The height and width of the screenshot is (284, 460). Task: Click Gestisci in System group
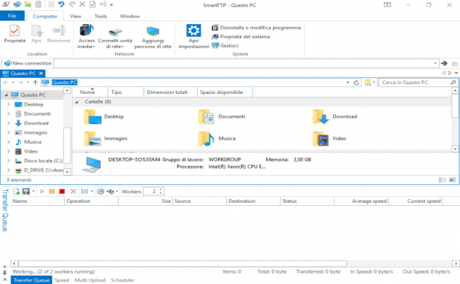[x=225, y=46]
